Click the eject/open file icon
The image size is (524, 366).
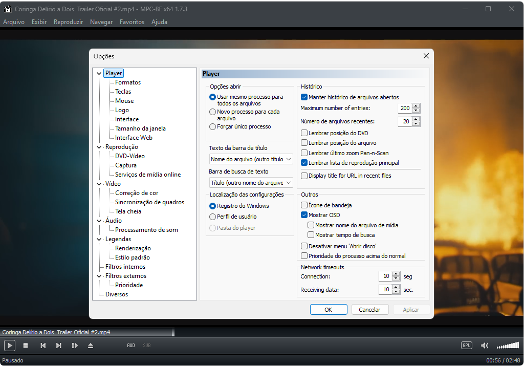pos(91,346)
